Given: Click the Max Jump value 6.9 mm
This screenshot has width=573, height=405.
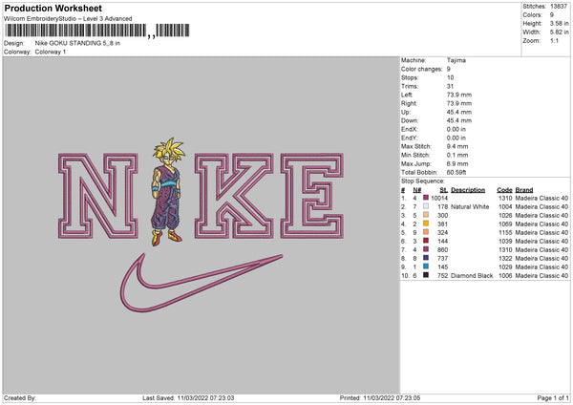Looking at the screenshot, I should coord(457,163).
